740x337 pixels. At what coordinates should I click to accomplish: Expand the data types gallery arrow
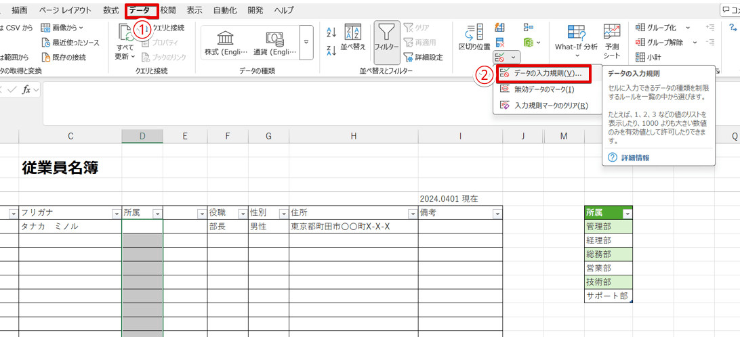(306, 43)
